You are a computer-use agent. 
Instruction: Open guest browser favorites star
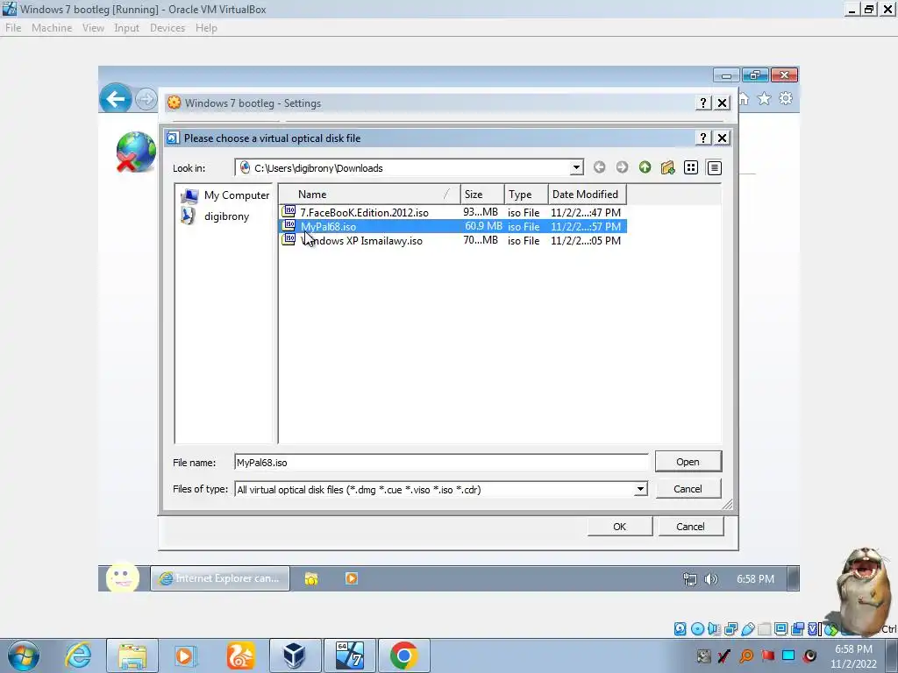(x=764, y=99)
